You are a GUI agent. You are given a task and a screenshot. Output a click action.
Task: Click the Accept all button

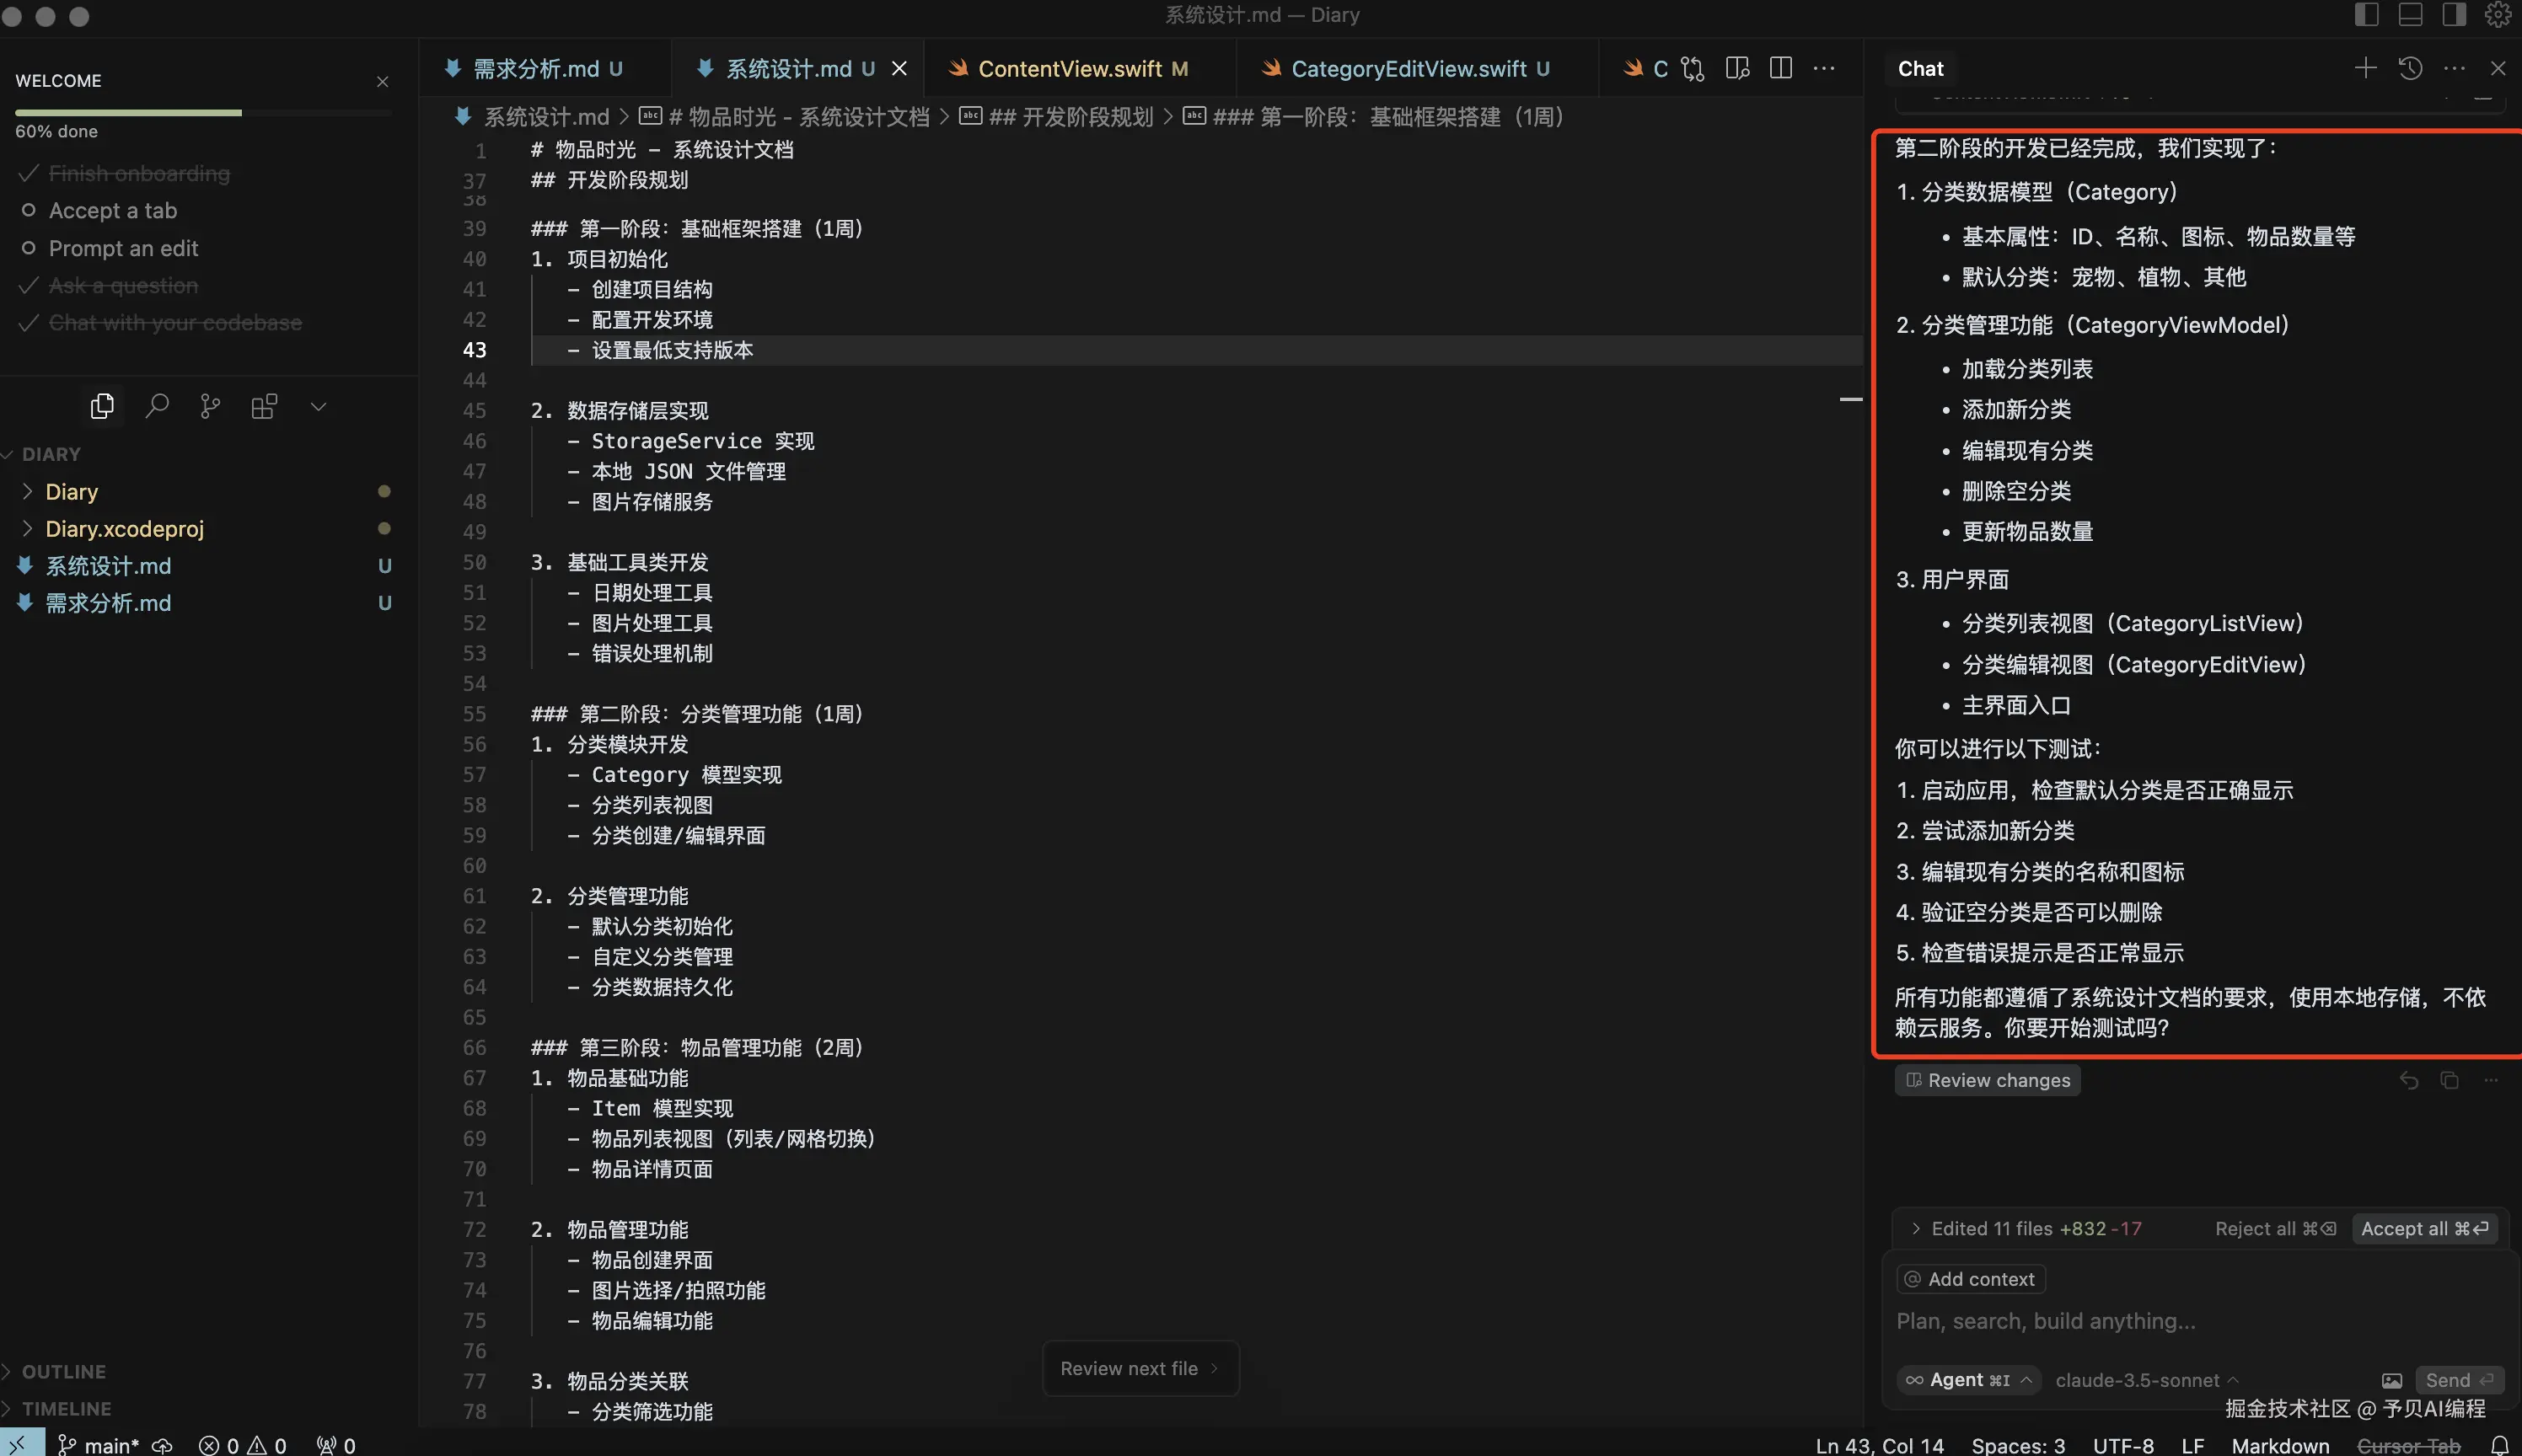click(x=2424, y=1228)
